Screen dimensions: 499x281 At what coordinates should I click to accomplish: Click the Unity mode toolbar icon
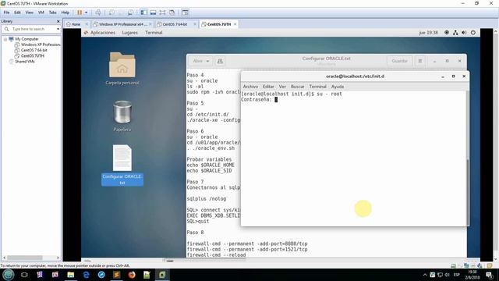pyautogui.click(x=172, y=12)
